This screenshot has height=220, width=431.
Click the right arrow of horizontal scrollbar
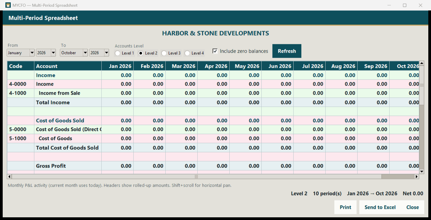point(417,176)
